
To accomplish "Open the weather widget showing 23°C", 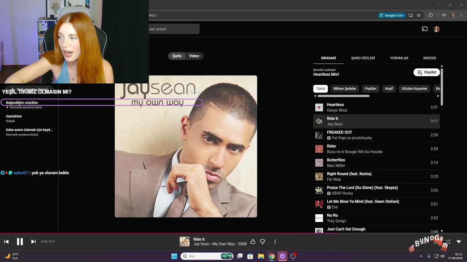I will tap(12, 256).
